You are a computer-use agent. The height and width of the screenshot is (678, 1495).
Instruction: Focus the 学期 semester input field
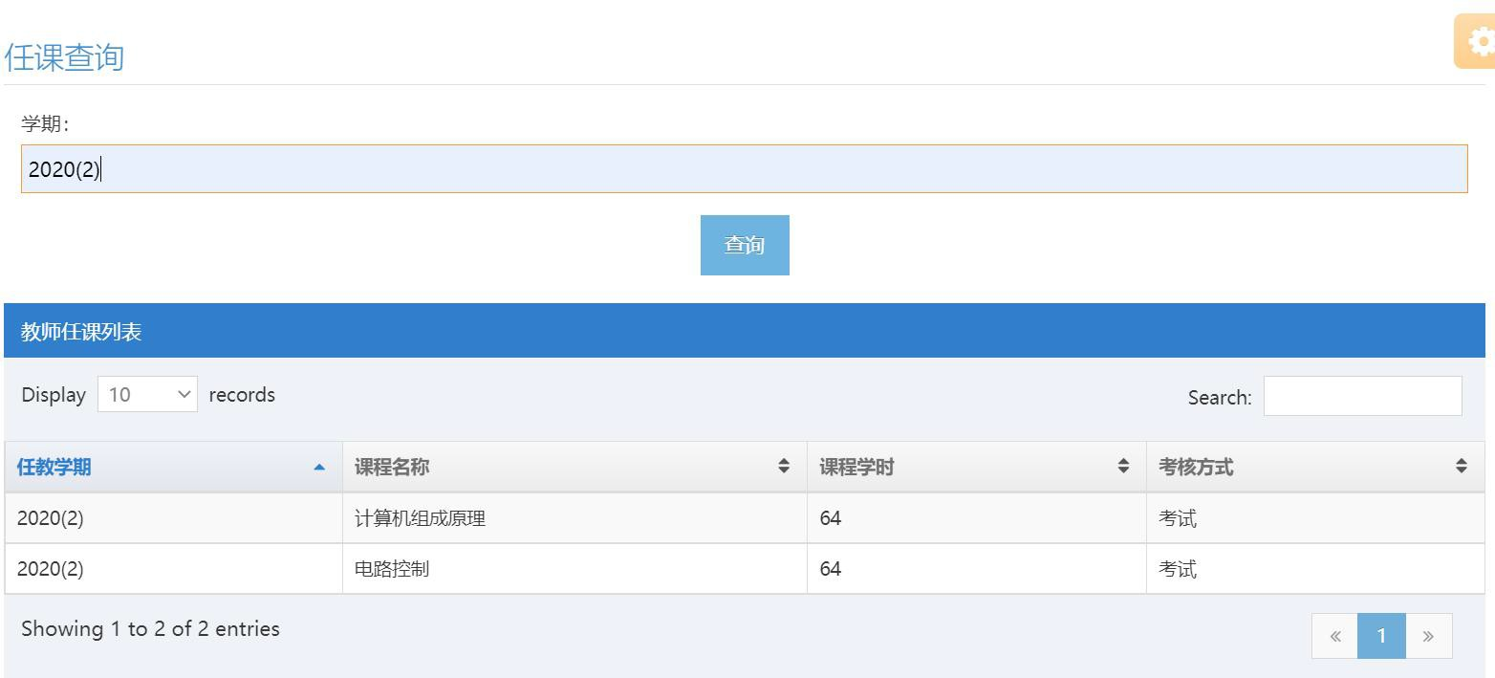(744, 169)
